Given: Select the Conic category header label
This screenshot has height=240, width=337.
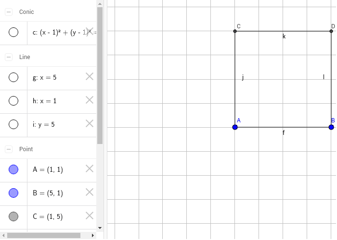Looking at the screenshot, I should coord(26,12).
